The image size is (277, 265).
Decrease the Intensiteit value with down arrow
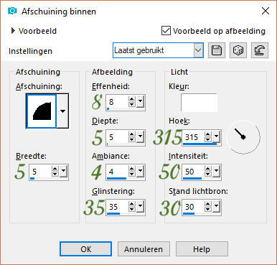pyautogui.click(x=208, y=175)
